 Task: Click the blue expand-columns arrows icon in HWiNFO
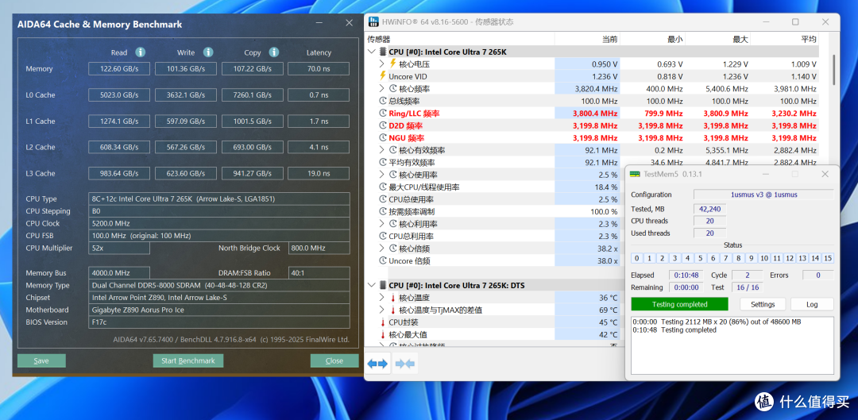tap(377, 363)
